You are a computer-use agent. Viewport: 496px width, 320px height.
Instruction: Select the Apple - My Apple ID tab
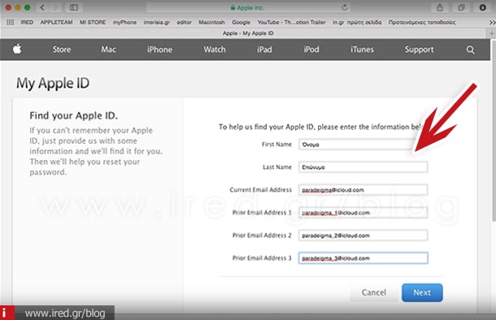click(x=248, y=33)
